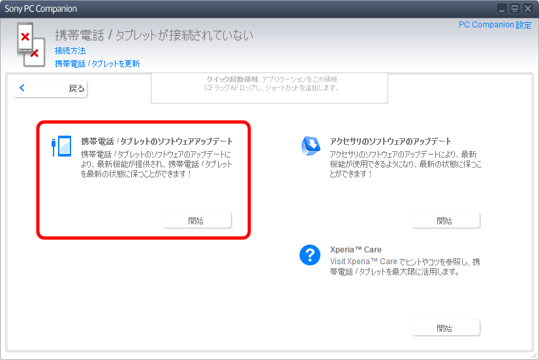Minimize the Sony PC Companion window
Image resolution: width=539 pixels, height=360 pixels.
(502, 8)
